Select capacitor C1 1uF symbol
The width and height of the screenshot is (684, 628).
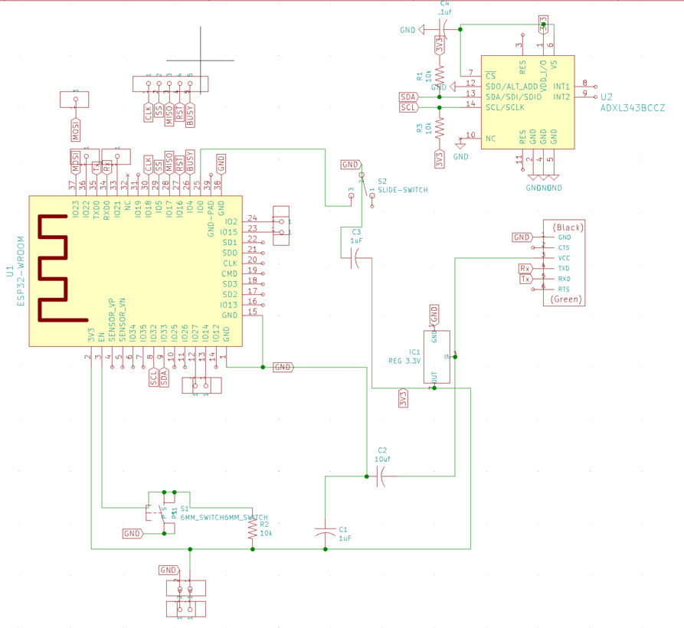(325, 532)
